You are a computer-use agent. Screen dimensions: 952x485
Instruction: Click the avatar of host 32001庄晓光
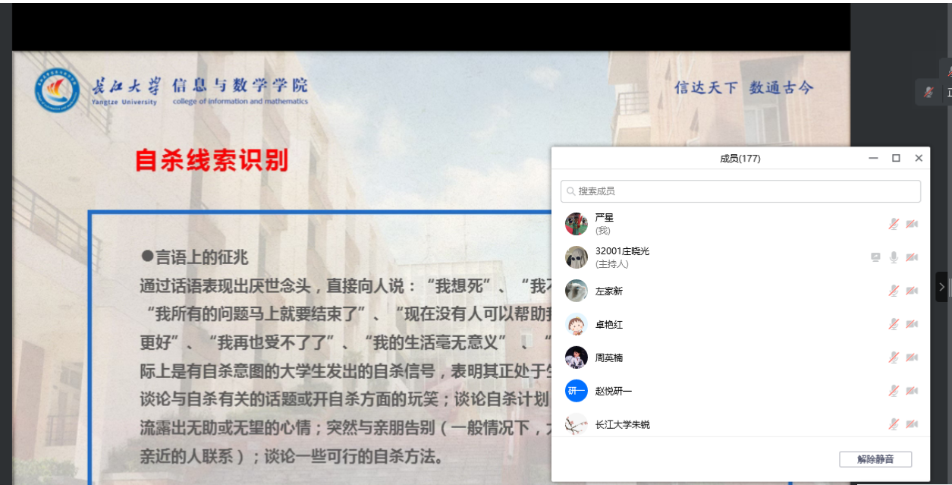[577, 257]
